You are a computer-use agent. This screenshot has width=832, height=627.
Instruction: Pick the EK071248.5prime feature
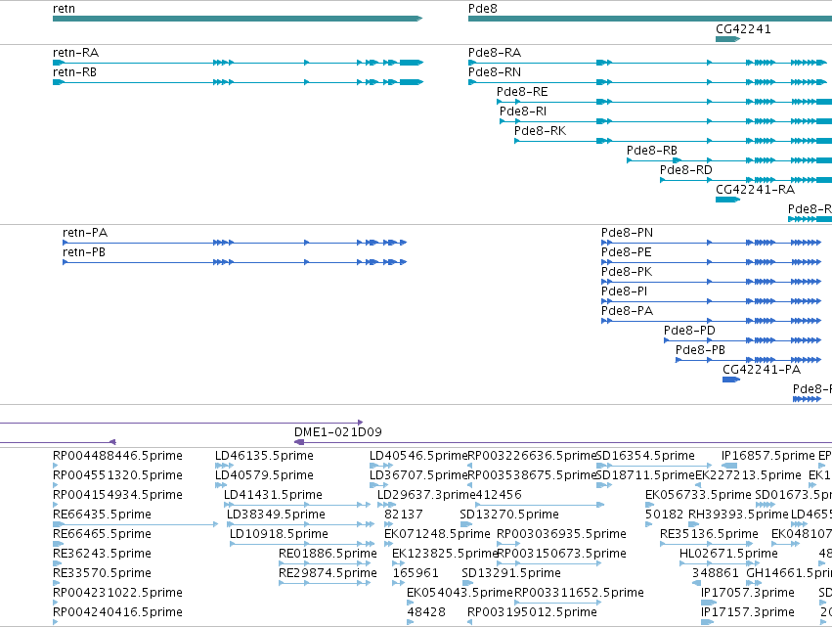coord(437,535)
